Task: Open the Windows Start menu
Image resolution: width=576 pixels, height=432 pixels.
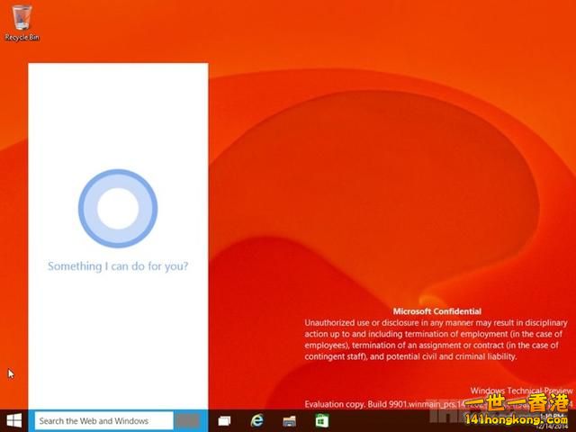Action: [x=14, y=420]
